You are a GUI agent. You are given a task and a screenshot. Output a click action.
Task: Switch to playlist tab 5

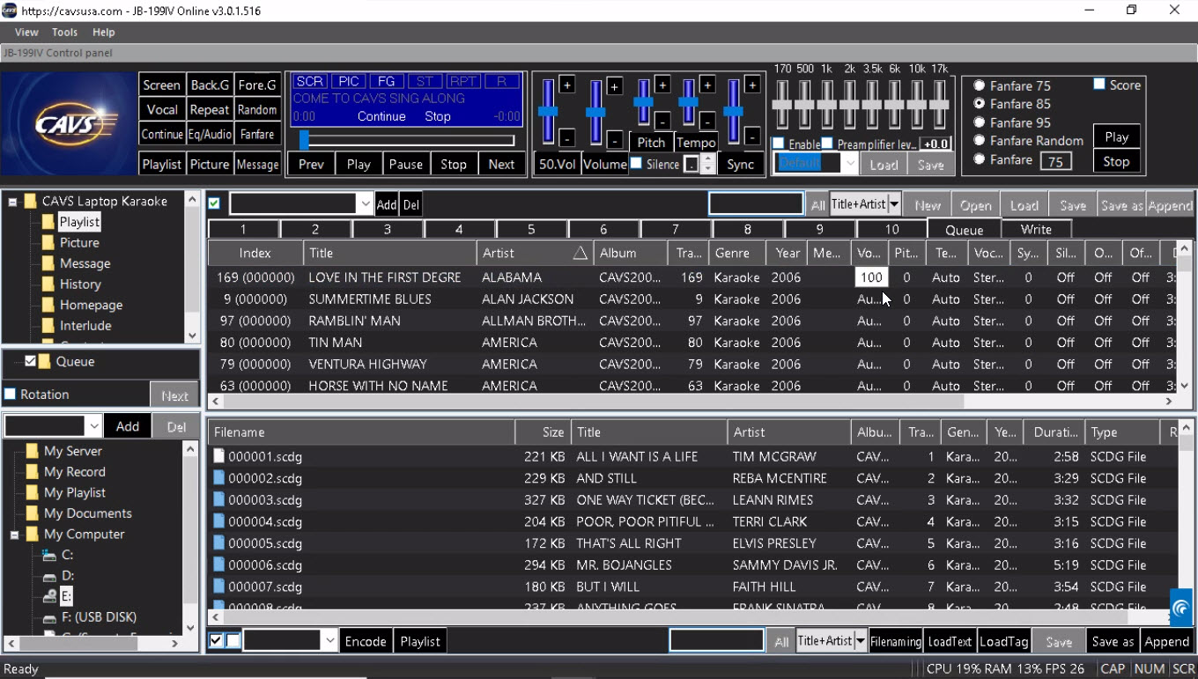530,229
